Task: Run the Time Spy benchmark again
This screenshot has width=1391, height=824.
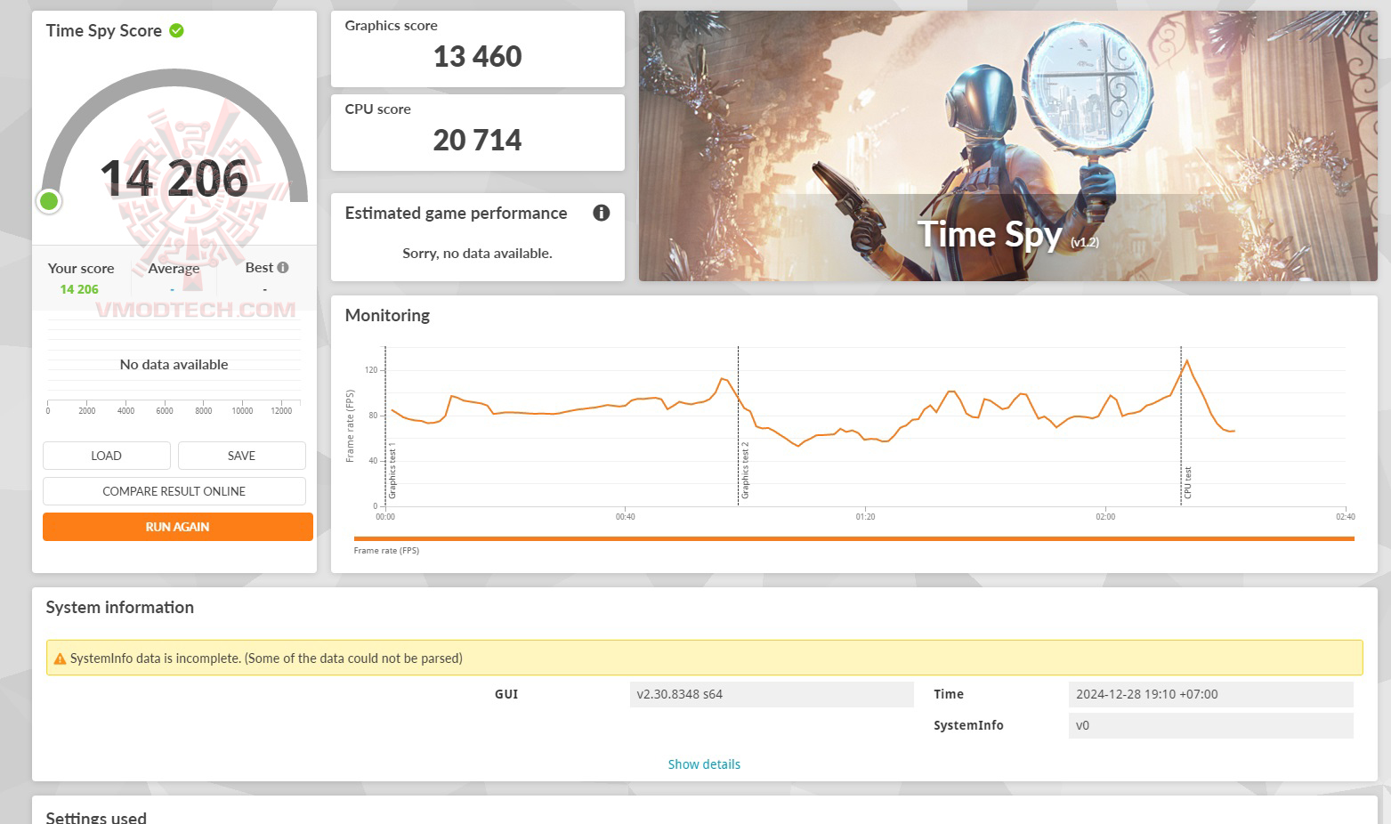Action: (x=178, y=527)
